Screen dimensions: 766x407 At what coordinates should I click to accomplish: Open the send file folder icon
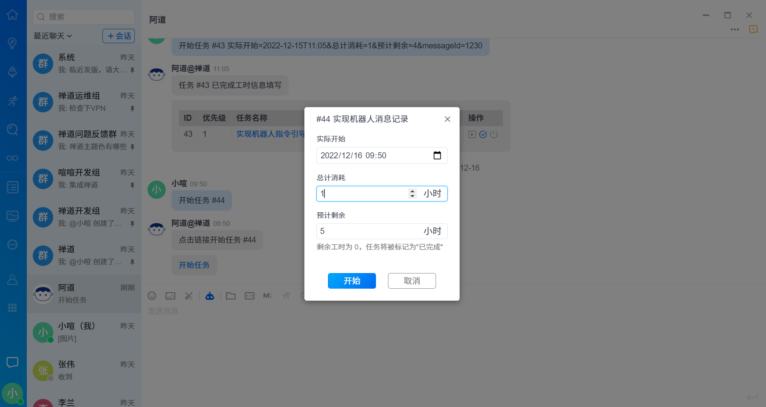[x=231, y=296]
